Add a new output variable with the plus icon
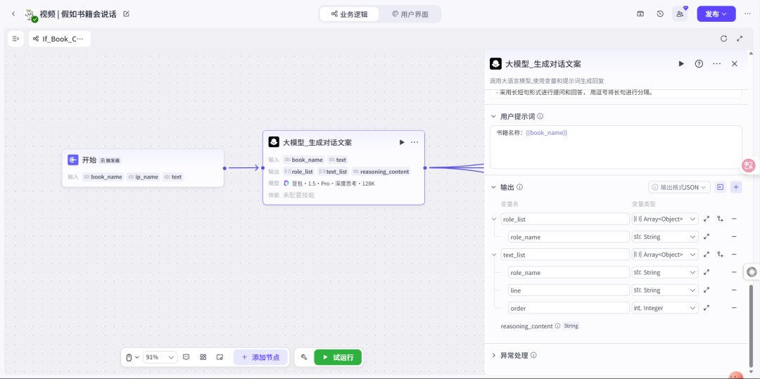Viewport: 760px width, 379px height. pyautogui.click(x=736, y=187)
